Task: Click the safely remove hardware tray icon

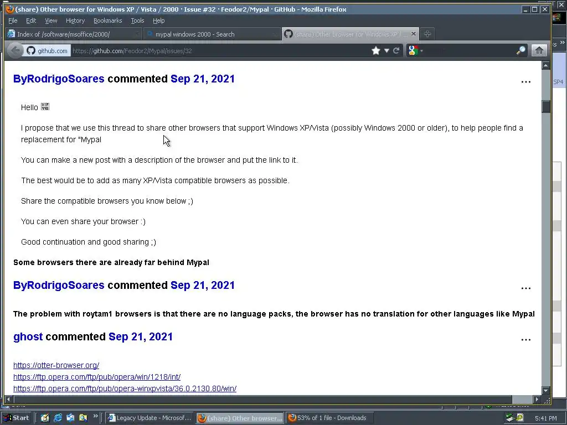Action: point(510,418)
